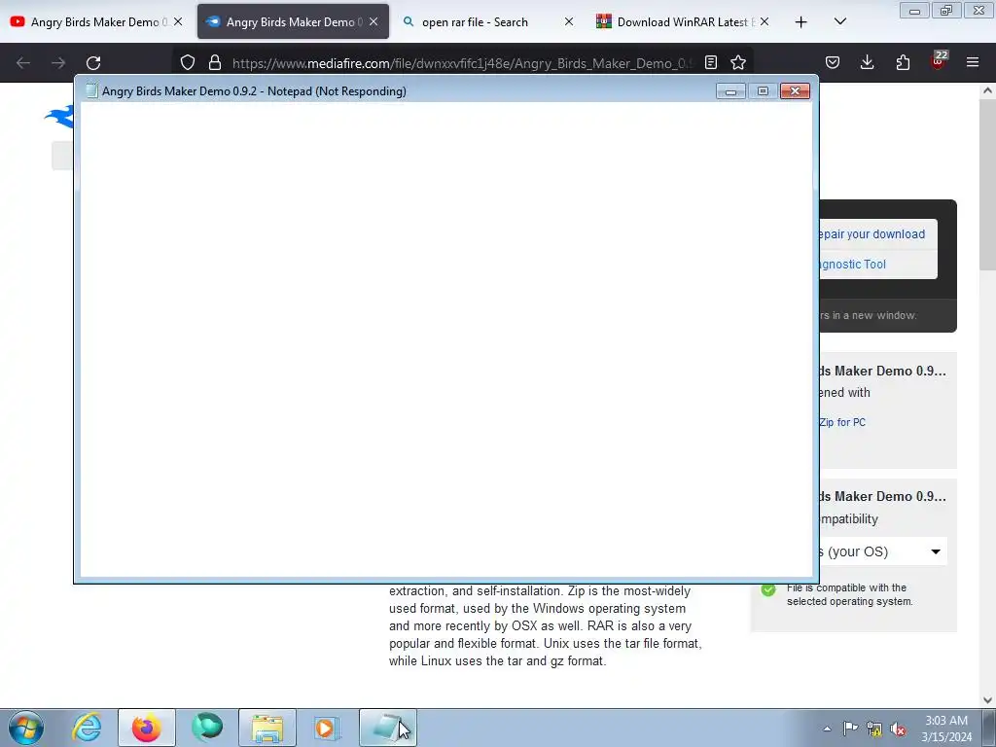Open the Diagnostic Tool link

click(x=852, y=265)
